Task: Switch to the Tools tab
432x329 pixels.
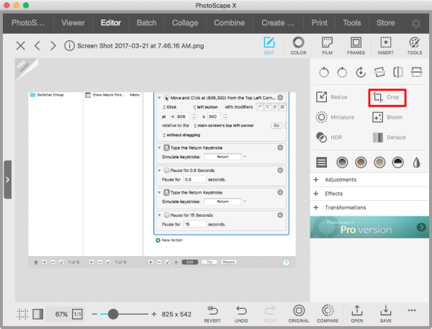Action: [x=352, y=23]
